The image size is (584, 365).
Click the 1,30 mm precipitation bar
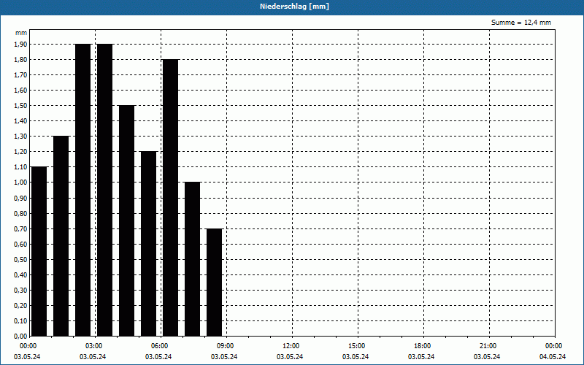[61, 236]
